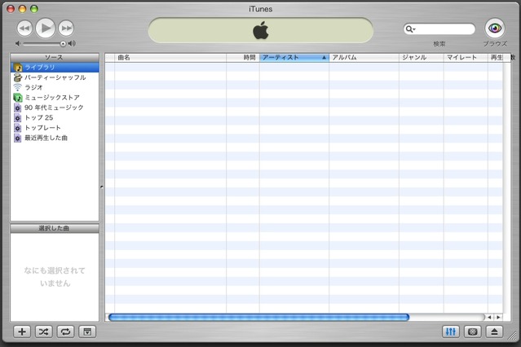Select ミュージックストア in source list

click(53, 97)
